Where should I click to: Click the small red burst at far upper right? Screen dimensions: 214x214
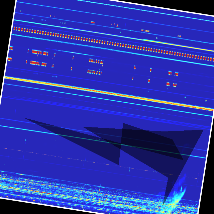click(x=179, y=36)
